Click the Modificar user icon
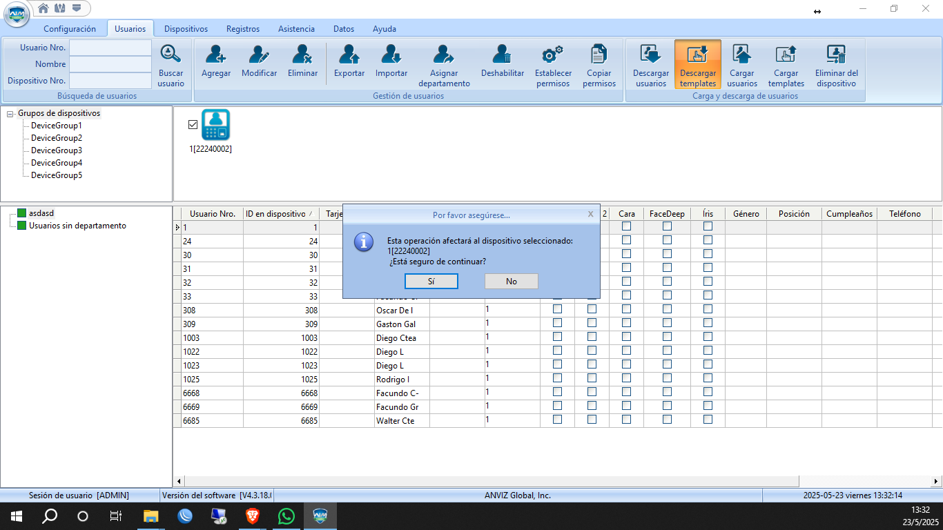Screen dimensions: 943x530 click(259, 54)
